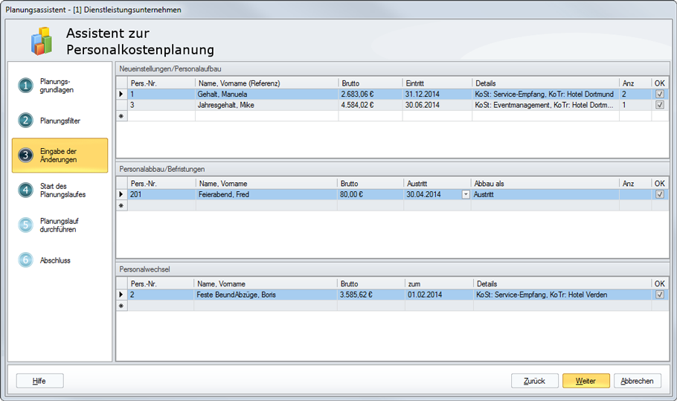
Task: Click Brutto value 2.683,06 €
Action: 370,94
